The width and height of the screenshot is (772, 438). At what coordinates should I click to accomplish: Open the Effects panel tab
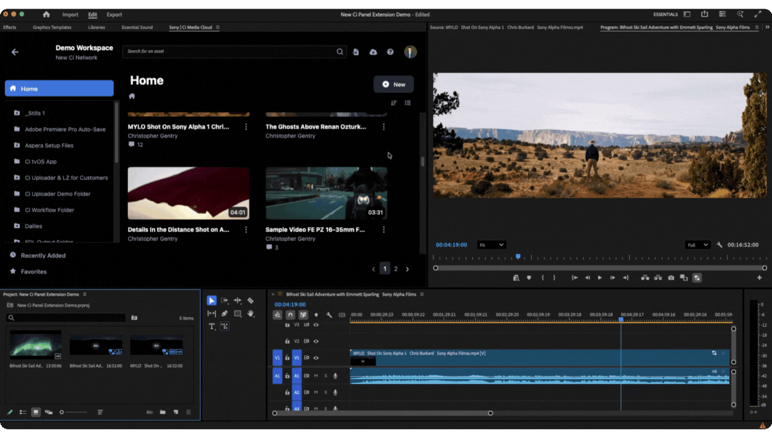point(9,27)
